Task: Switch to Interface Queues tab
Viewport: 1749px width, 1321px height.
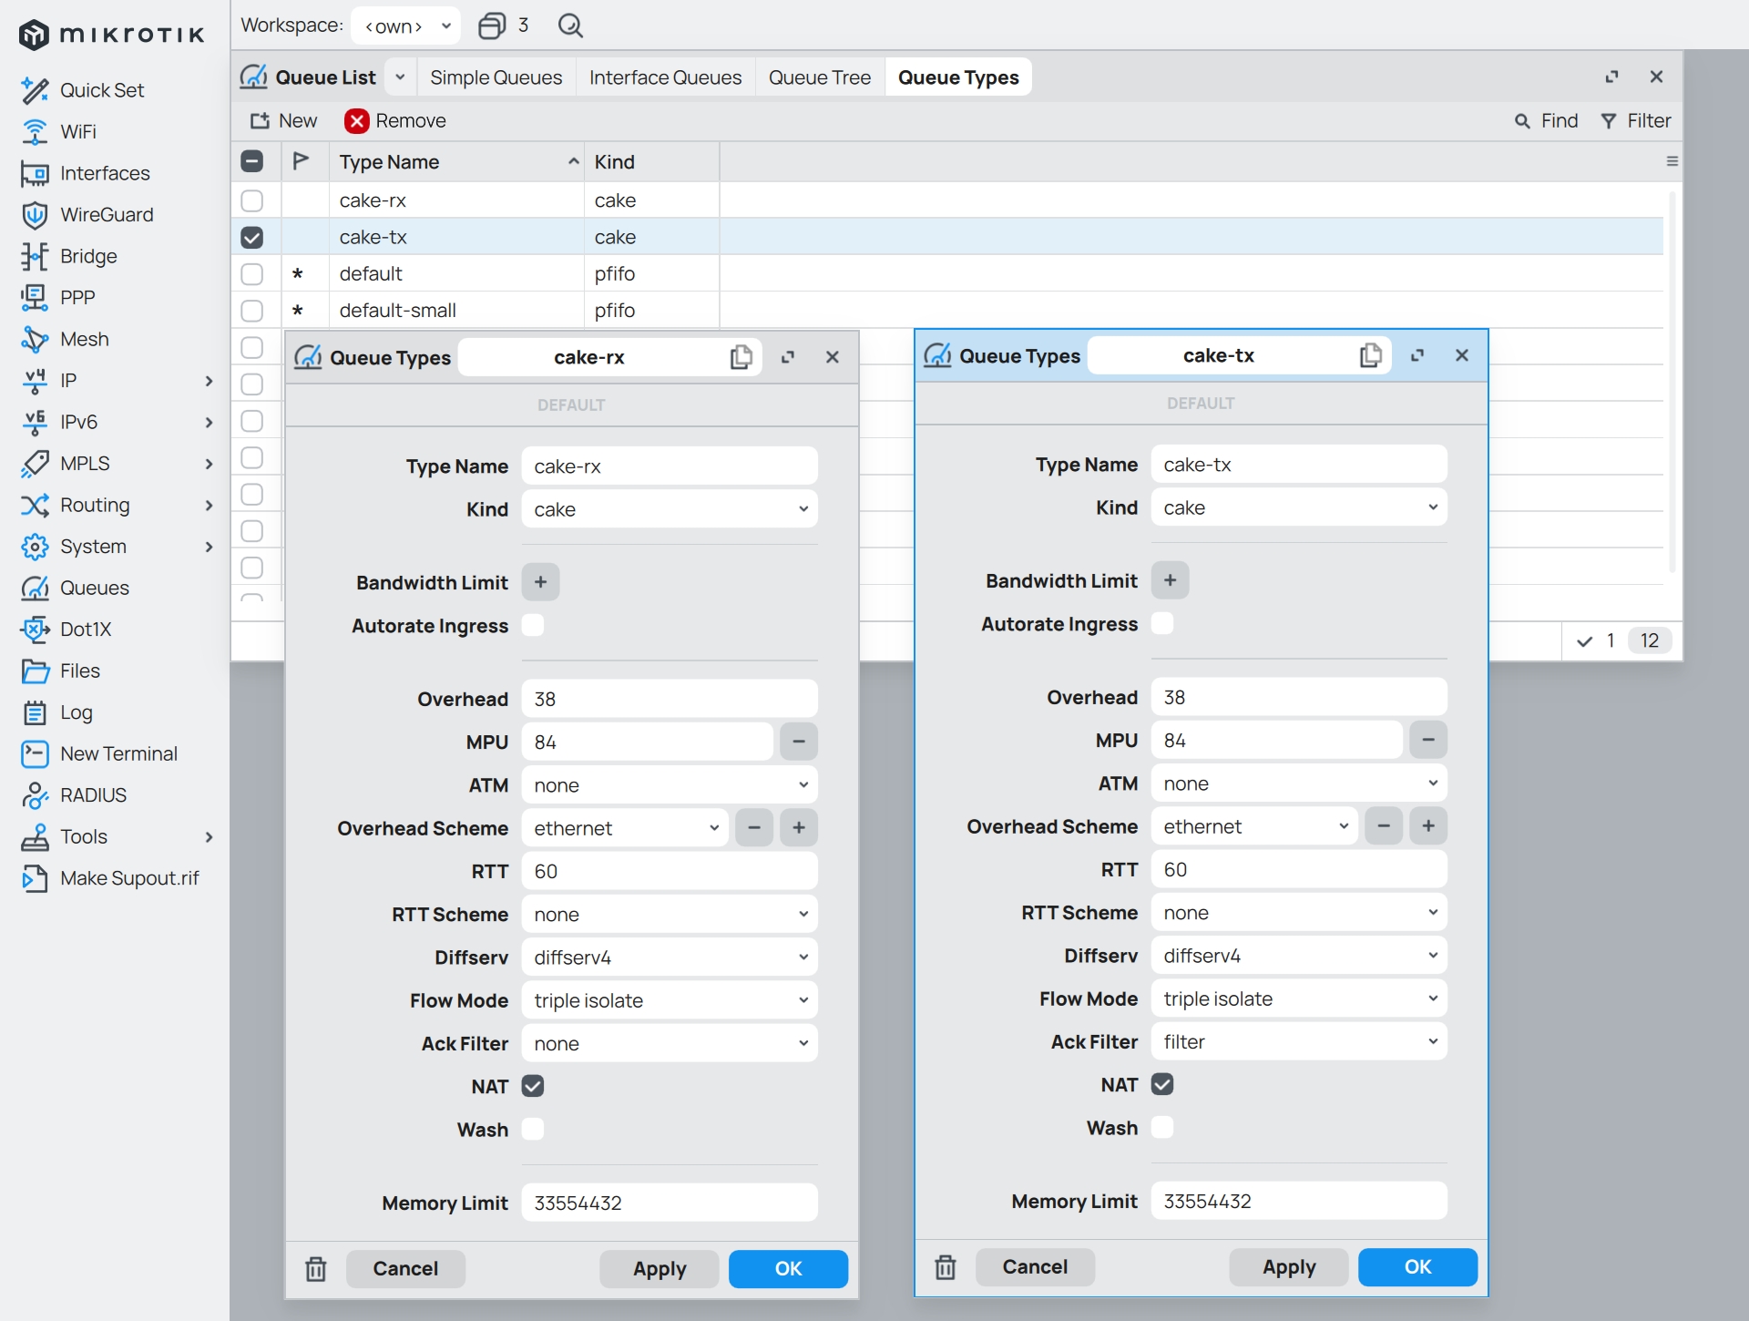Action: click(x=665, y=77)
